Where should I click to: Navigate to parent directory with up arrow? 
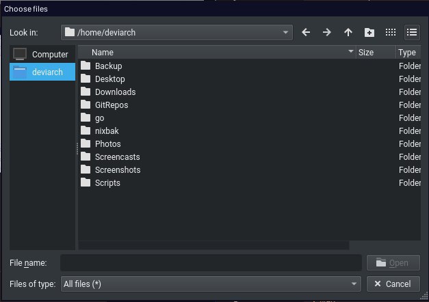[x=348, y=33]
